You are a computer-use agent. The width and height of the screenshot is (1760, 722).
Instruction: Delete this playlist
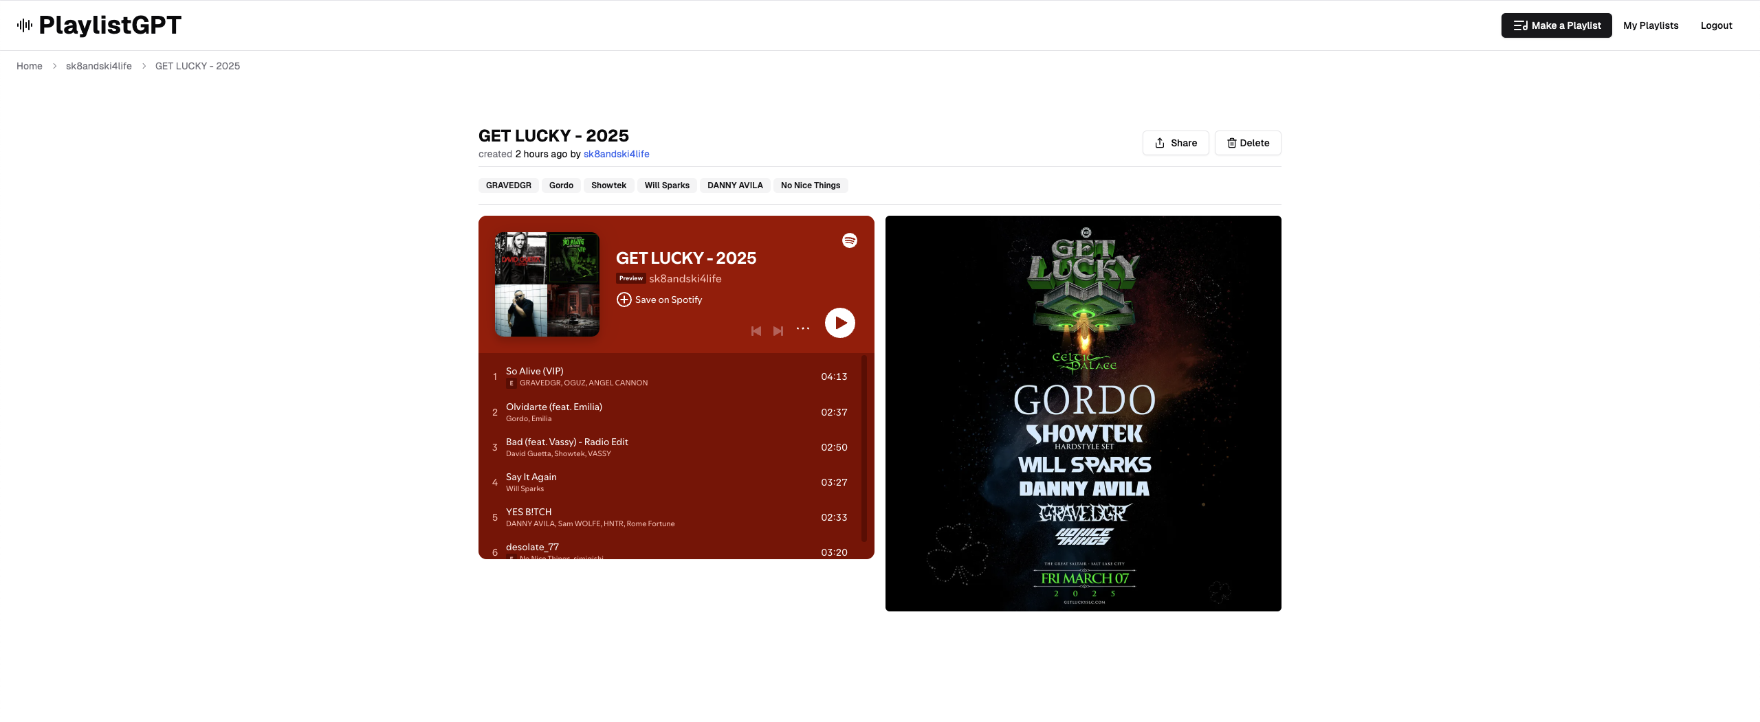(1248, 143)
